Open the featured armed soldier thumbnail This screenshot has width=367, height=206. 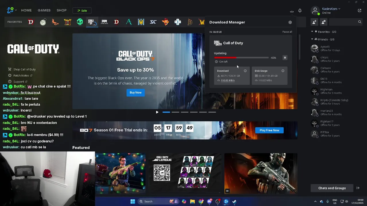point(261,173)
